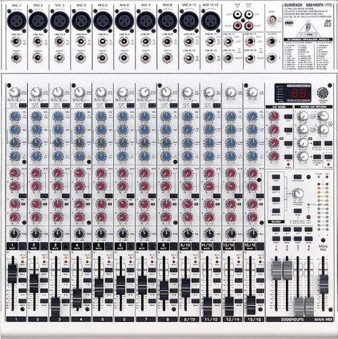Toggle the Main Mix source button
Viewport: 338px width, 339px height.
(276, 211)
